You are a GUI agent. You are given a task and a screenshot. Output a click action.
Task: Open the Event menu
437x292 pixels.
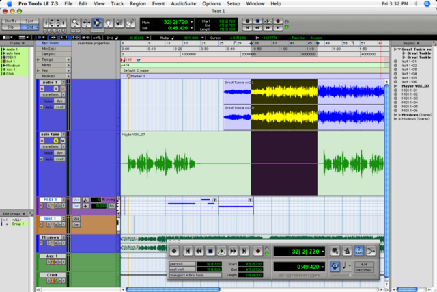pyautogui.click(x=158, y=3)
